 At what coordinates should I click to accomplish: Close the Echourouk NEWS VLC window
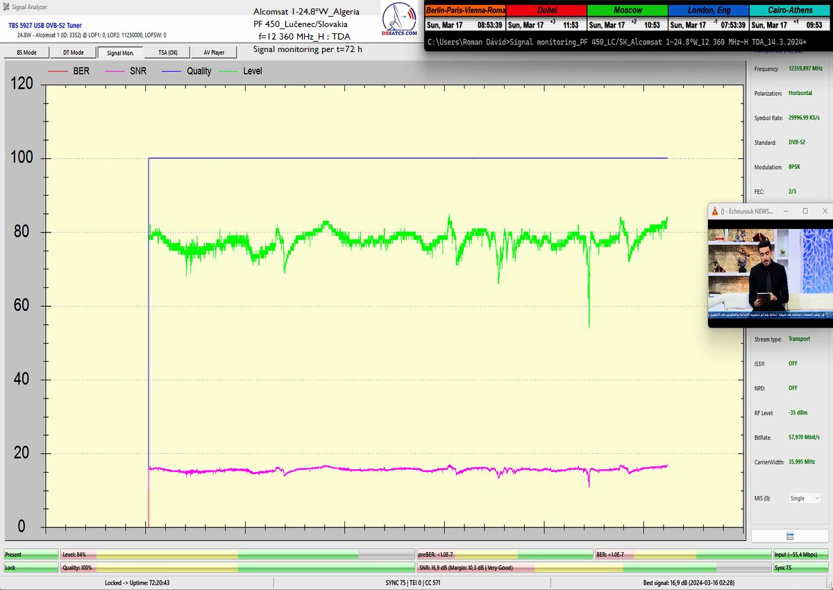tap(824, 210)
